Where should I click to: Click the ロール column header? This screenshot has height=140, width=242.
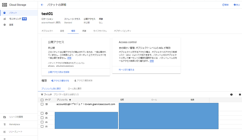pos(154,100)
